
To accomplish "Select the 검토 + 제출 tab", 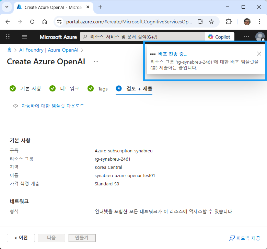I will pyautogui.click(x=134, y=89).
